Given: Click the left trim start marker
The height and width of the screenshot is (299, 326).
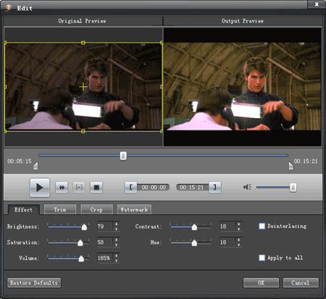Looking at the screenshot, I should click(35, 166).
